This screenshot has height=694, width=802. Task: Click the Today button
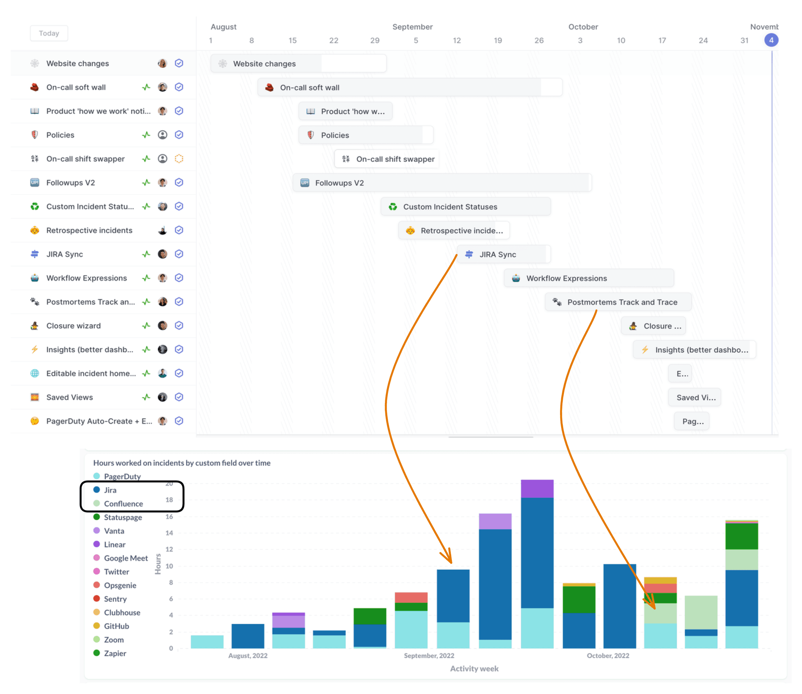pos(49,33)
